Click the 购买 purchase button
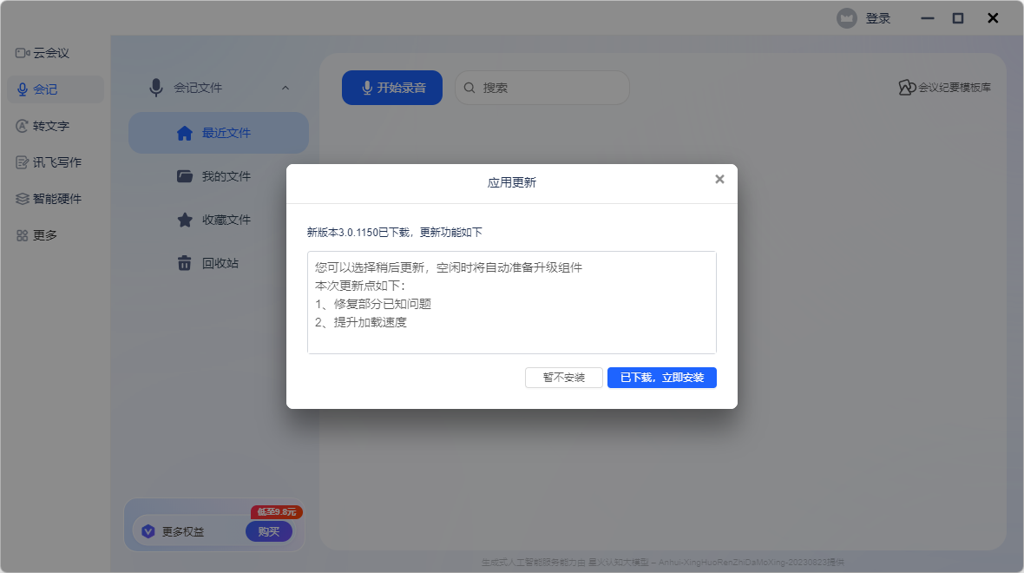The height and width of the screenshot is (573, 1024). click(x=268, y=532)
